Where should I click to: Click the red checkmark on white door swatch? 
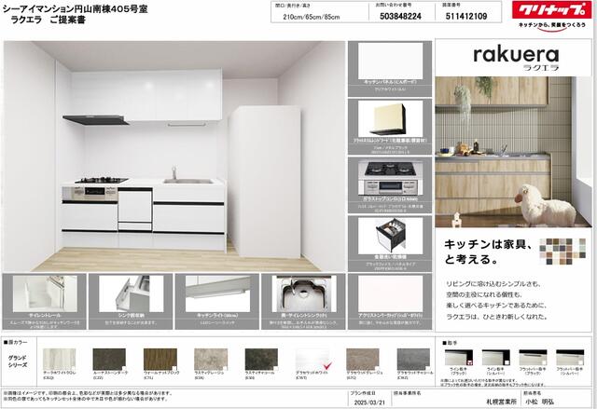(327, 366)
